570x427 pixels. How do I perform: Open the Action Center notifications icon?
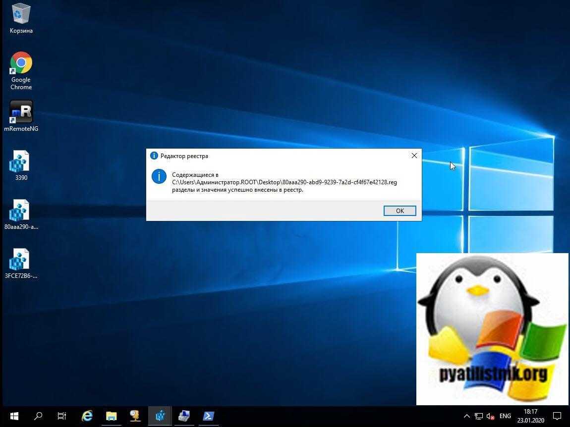point(557,416)
